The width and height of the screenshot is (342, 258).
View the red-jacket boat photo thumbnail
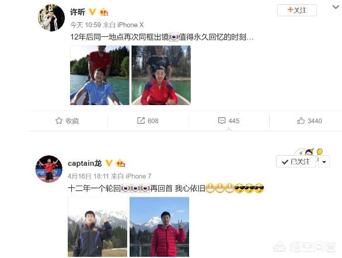click(x=161, y=75)
